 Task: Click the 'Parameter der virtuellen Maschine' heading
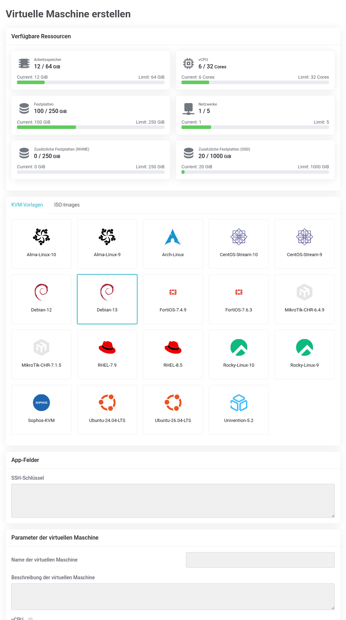pyautogui.click(x=55, y=538)
